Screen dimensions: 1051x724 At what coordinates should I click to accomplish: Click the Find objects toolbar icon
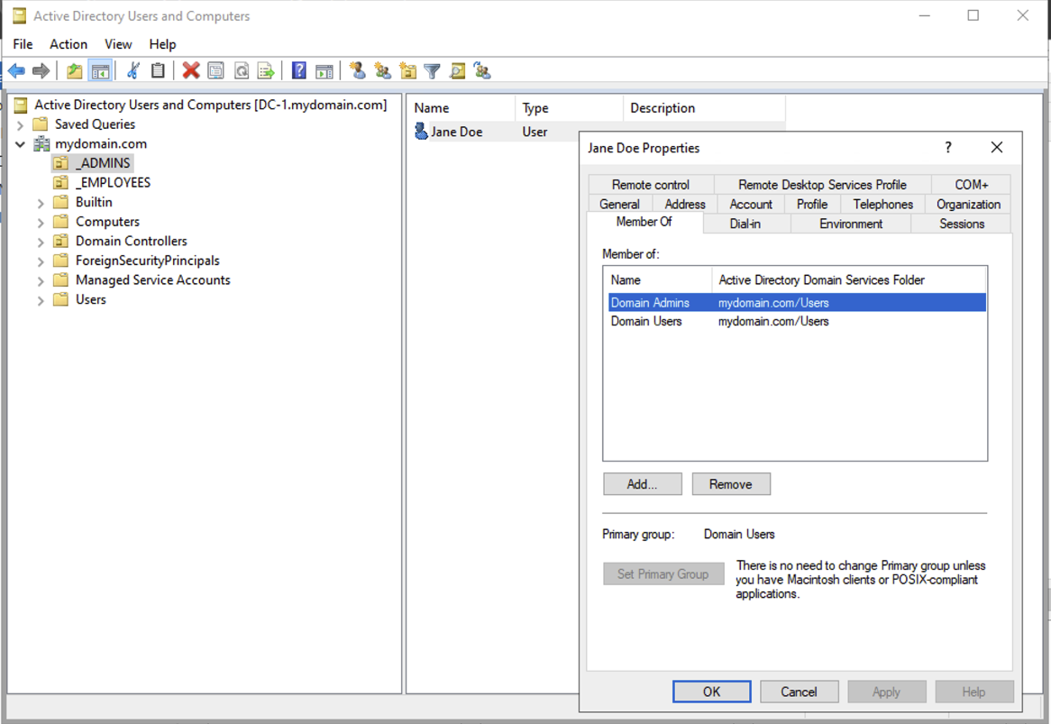click(x=457, y=70)
